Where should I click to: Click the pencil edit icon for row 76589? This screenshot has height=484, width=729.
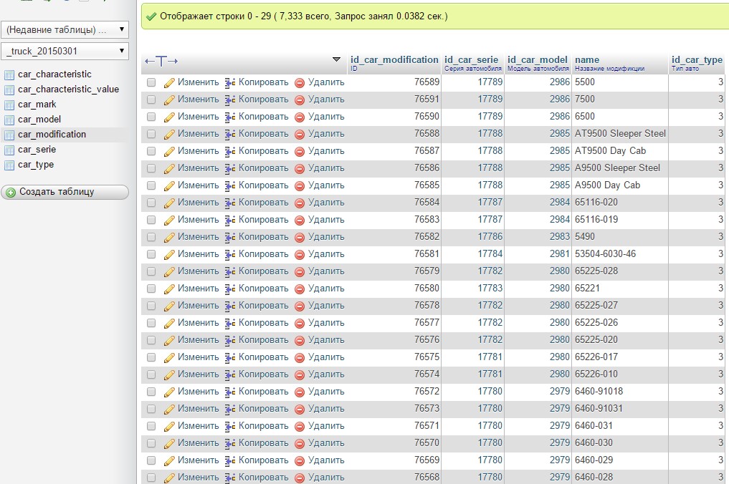pyautogui.click(x=169, y=82)
